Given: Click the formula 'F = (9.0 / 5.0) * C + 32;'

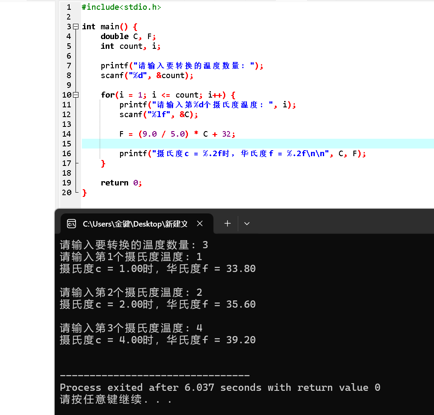Looking at the screenshot, I should (177, 134).
